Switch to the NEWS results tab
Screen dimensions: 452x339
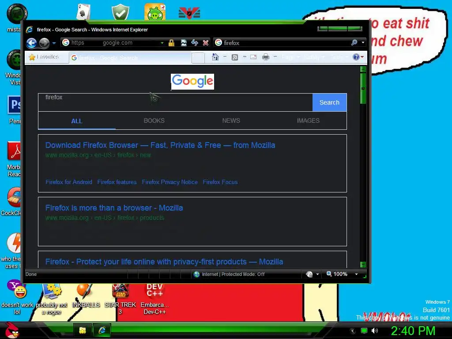[231, 121]
